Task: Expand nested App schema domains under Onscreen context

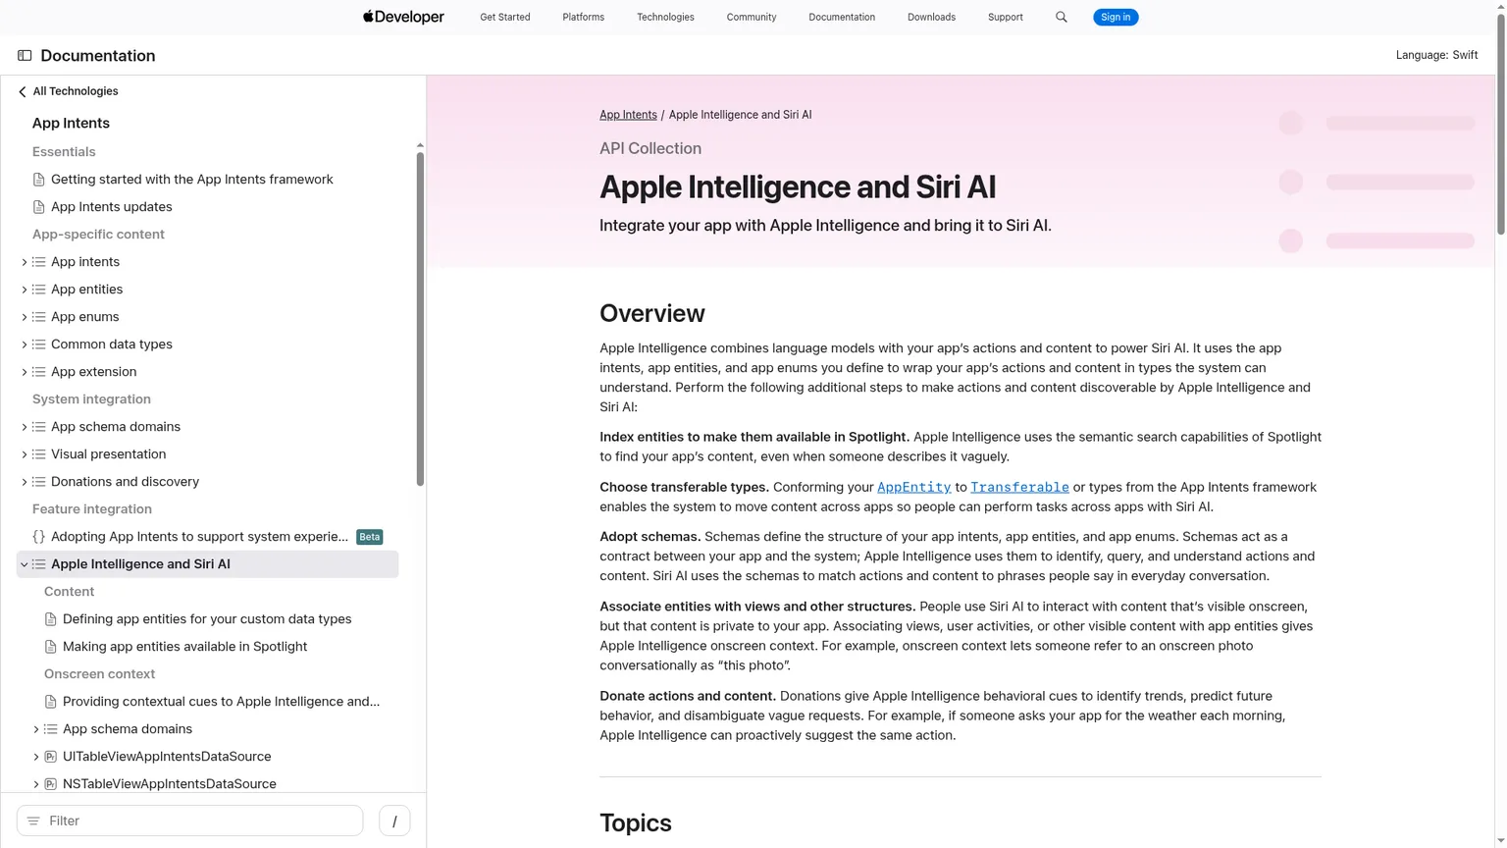Action: point(36,729)
